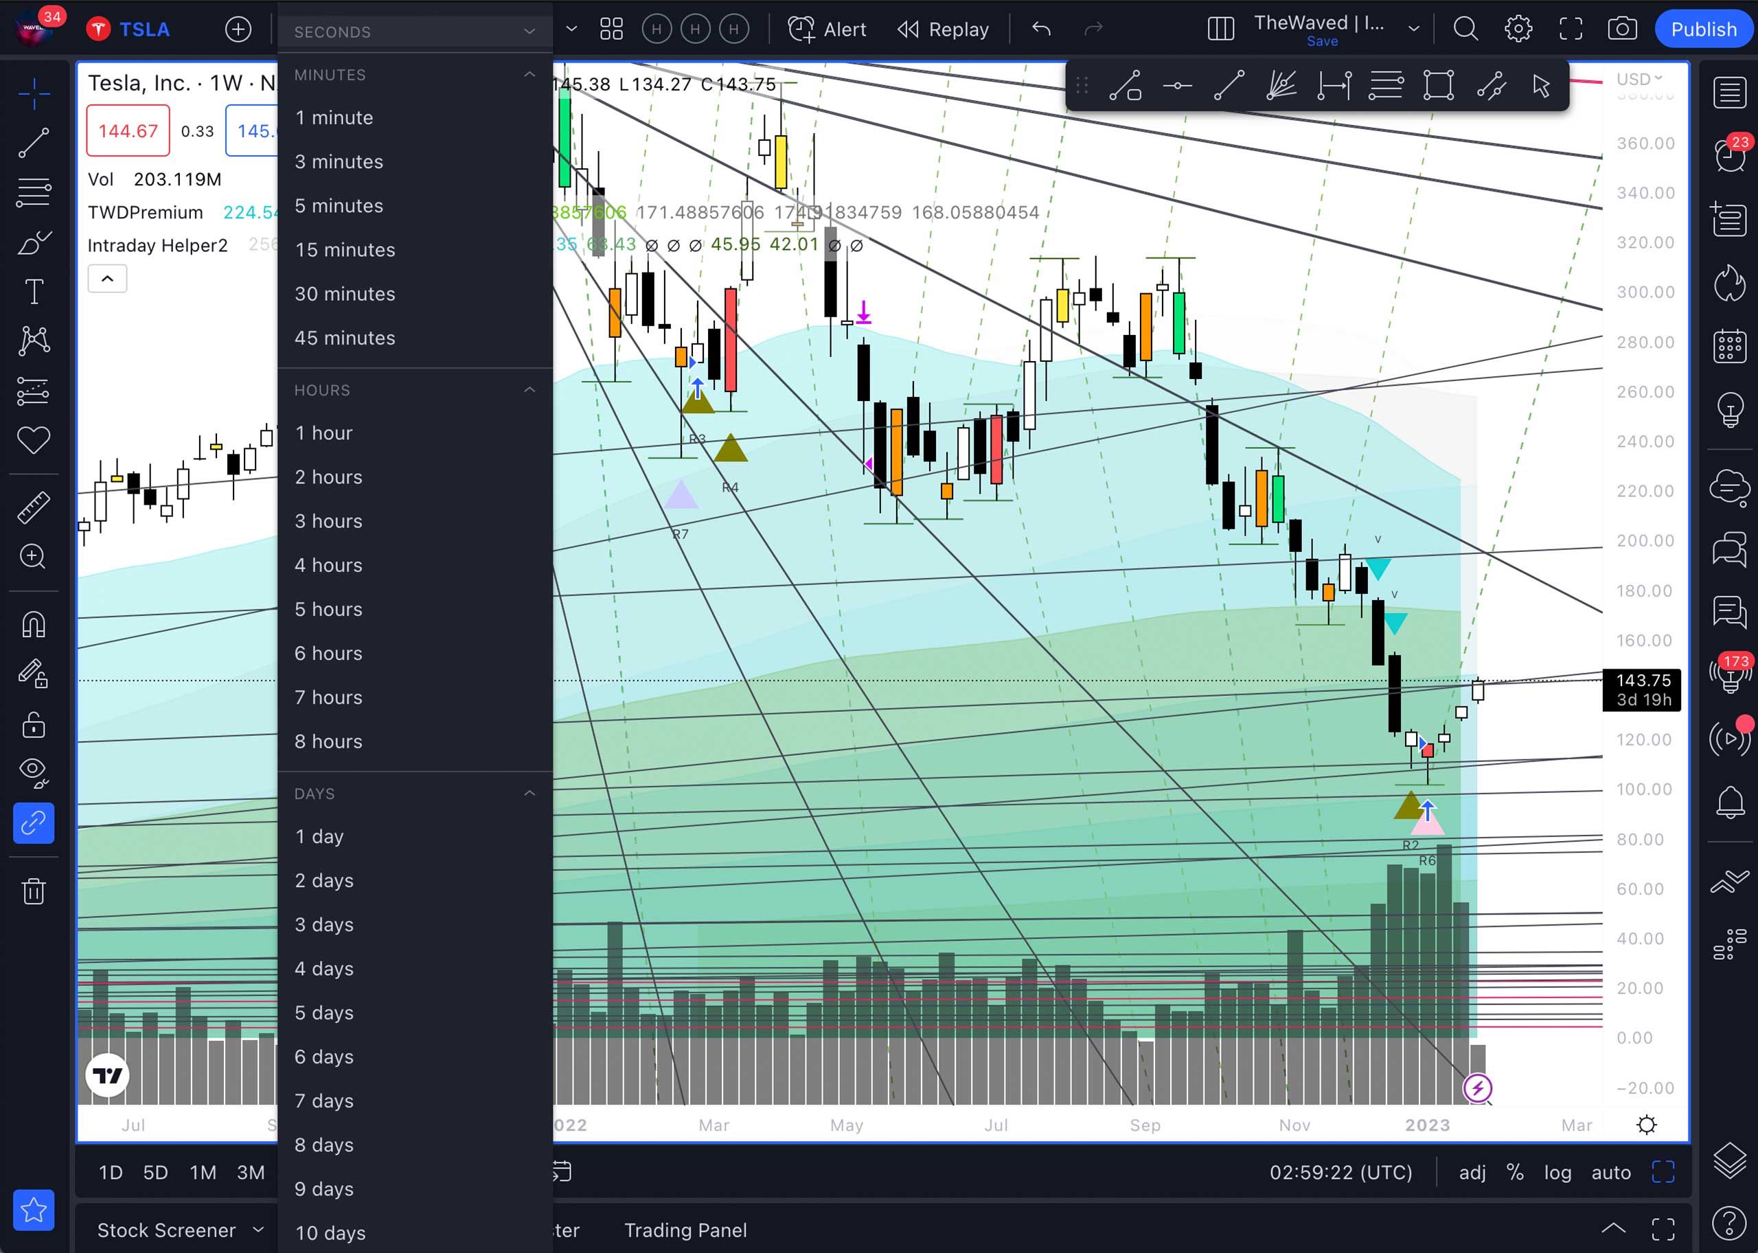
Task: Expand the SECONDS interval section
Action: click(x=414, y=32)
